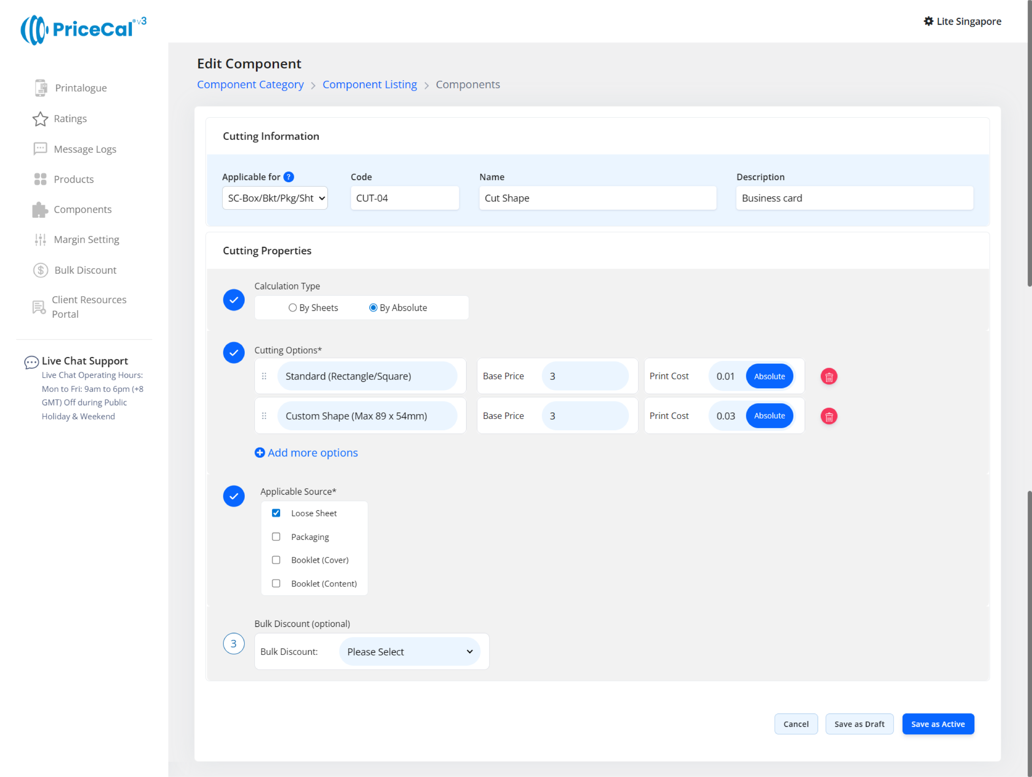
Task: Click the plus icon for Add more options
Action: point(260,453)
